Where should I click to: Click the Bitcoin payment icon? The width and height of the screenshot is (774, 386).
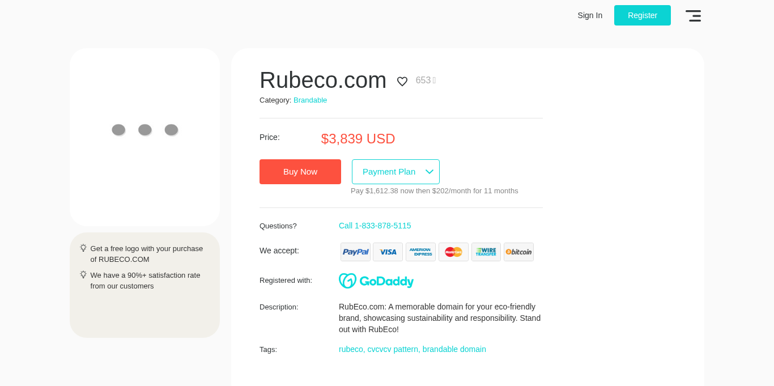[x=518, y=252]
